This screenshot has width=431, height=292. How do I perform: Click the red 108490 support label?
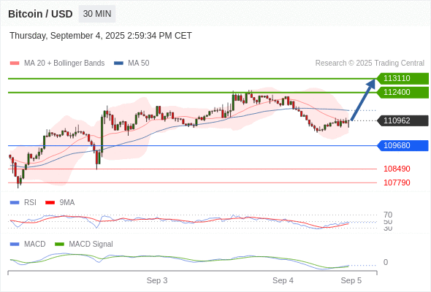point(397,169)
